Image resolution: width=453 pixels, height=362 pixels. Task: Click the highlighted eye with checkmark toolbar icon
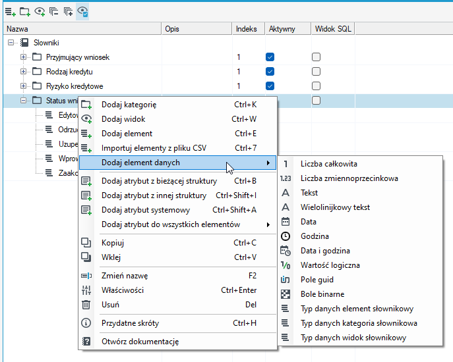click(x=82, y=12)
